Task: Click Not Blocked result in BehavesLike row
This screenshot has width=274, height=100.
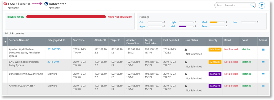Action: (231, 74)
